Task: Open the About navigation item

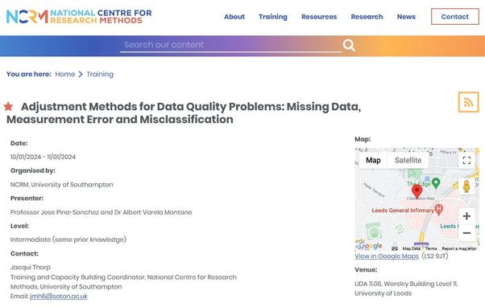Action: tap(234, 17)
